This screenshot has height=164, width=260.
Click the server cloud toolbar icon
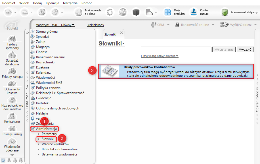[149, 12]
